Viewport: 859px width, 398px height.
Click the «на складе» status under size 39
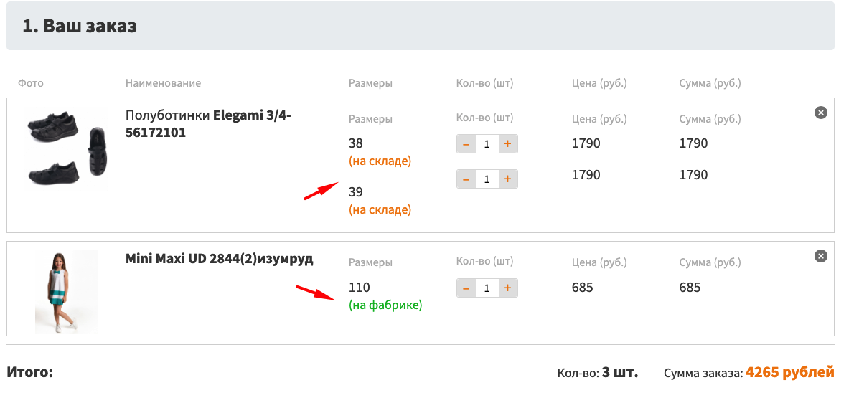(380, 210)
